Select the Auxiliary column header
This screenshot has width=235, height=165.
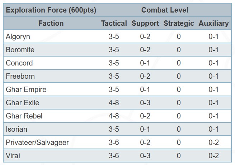(x=213, y=23)
